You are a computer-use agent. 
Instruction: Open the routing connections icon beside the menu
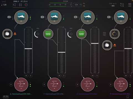(x=122, y=5)
